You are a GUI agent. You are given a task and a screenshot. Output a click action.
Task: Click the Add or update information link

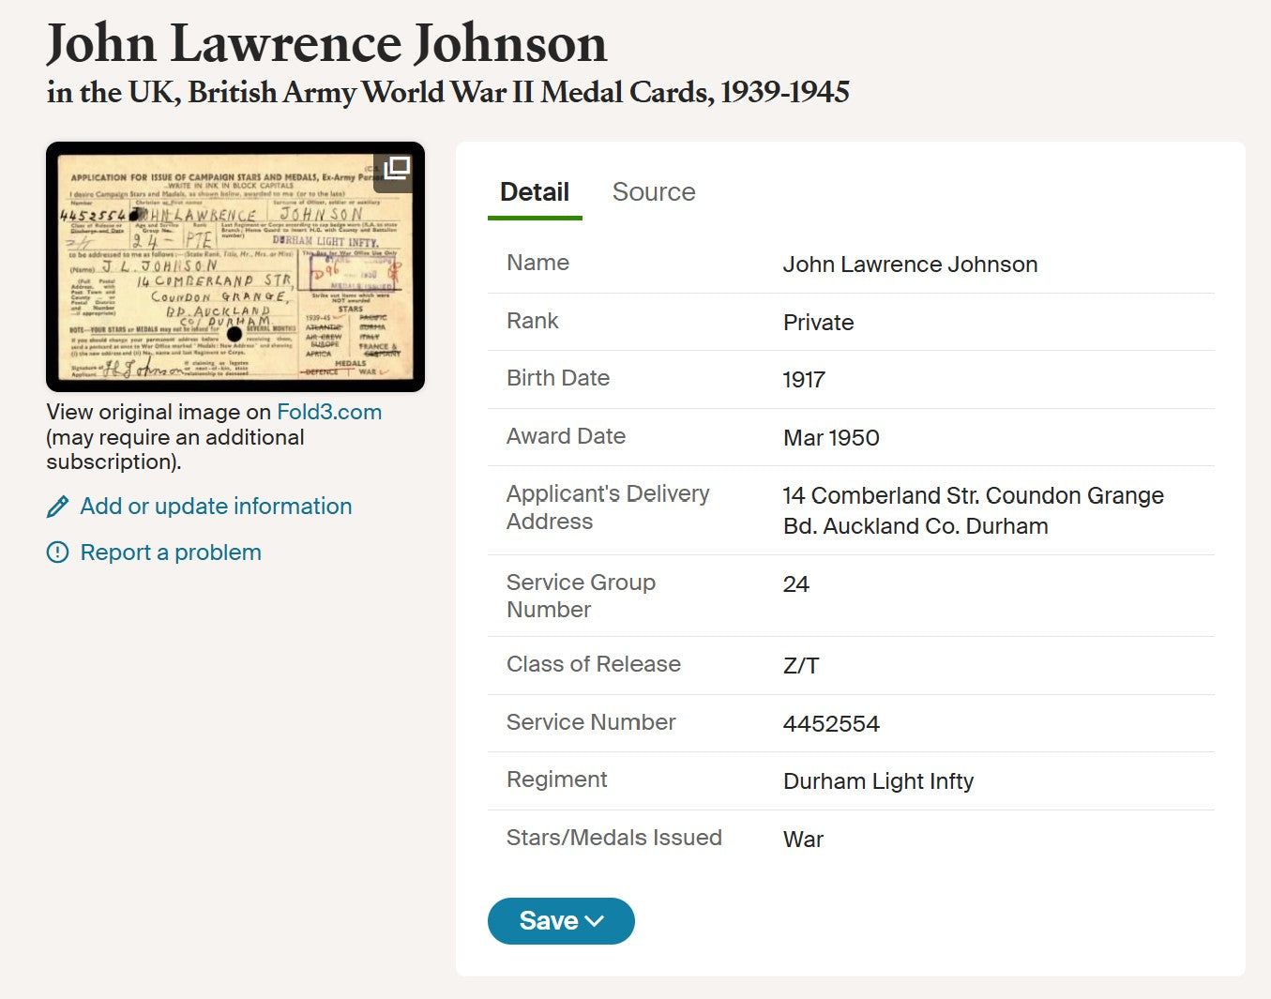coord(216,507)
